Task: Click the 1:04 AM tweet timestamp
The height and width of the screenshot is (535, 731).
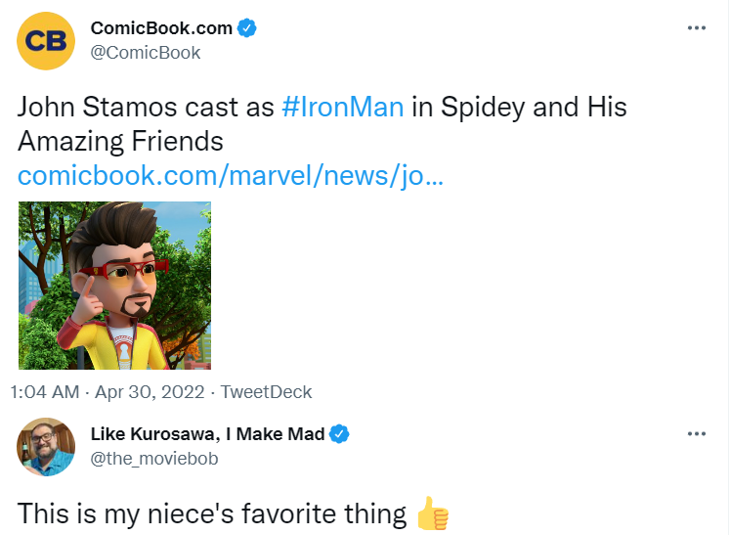Action: tap(44, 392)
